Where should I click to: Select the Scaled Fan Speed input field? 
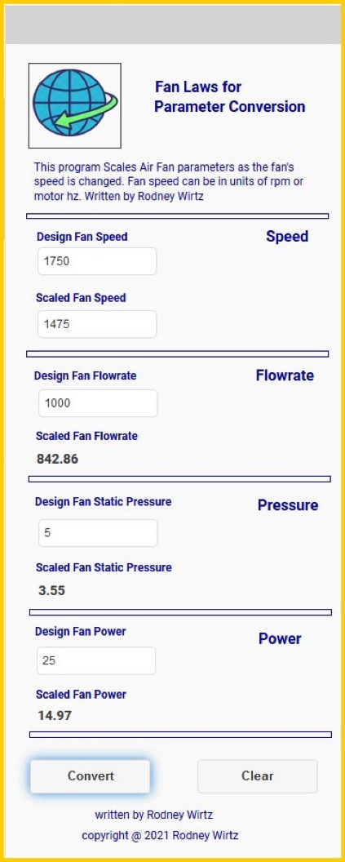click(97, 324)
